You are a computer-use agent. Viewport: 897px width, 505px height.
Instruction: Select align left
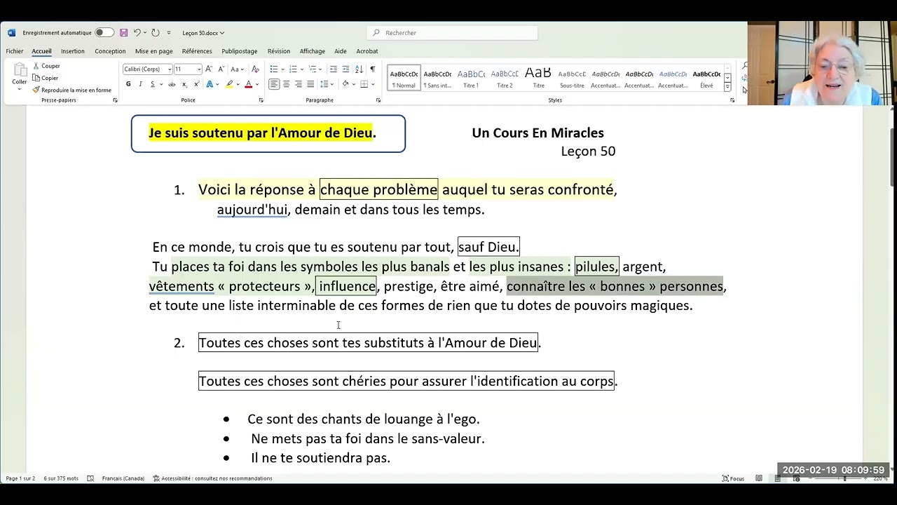point(274,84)
